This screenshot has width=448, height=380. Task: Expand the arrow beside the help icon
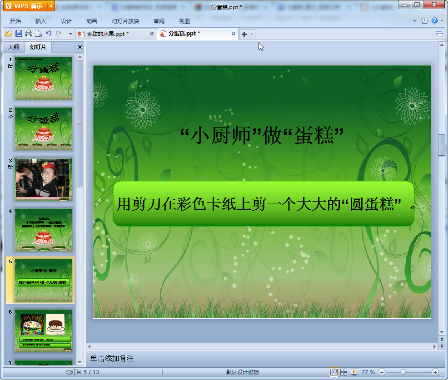pyautogui.click(x=442, y=20)
